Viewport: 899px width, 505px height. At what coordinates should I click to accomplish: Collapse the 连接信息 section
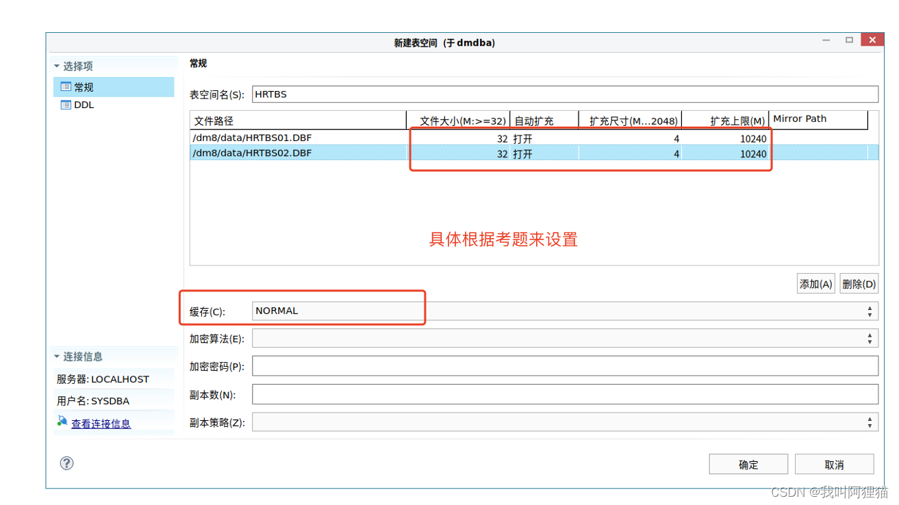coord(57,356)
